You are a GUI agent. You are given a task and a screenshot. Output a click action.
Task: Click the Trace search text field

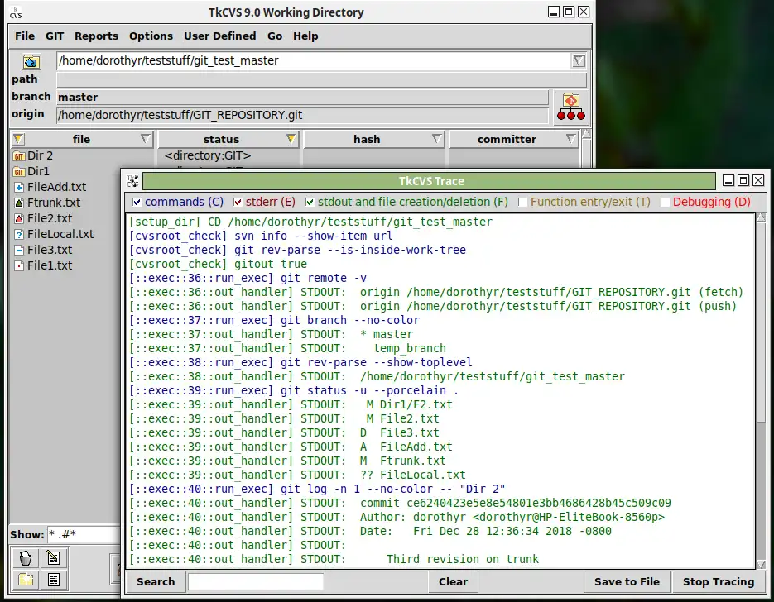256,582
